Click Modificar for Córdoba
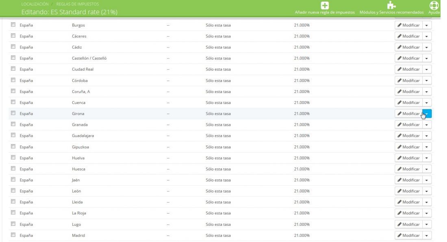This screenshot has height=242, width=447. click(x=408, y=80)
